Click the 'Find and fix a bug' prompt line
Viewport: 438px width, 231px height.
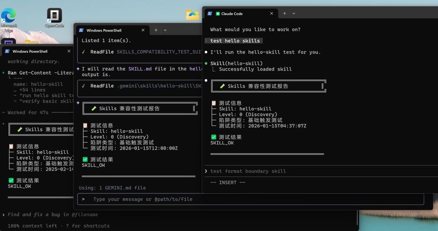coord(53,214)
